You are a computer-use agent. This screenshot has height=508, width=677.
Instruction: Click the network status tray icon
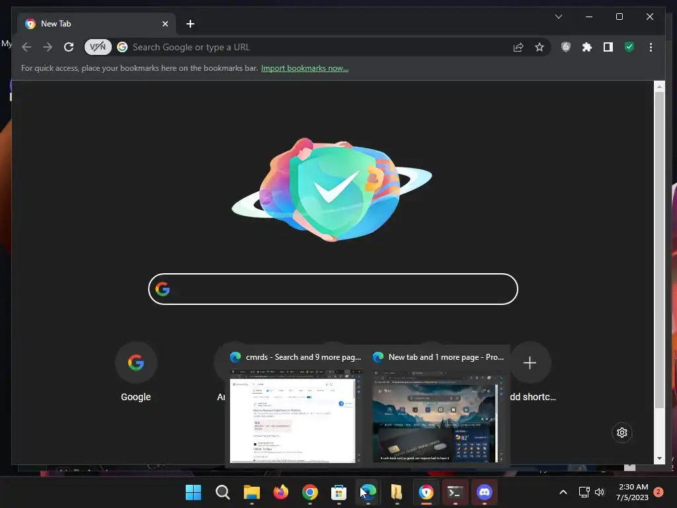tap(584, 492)
